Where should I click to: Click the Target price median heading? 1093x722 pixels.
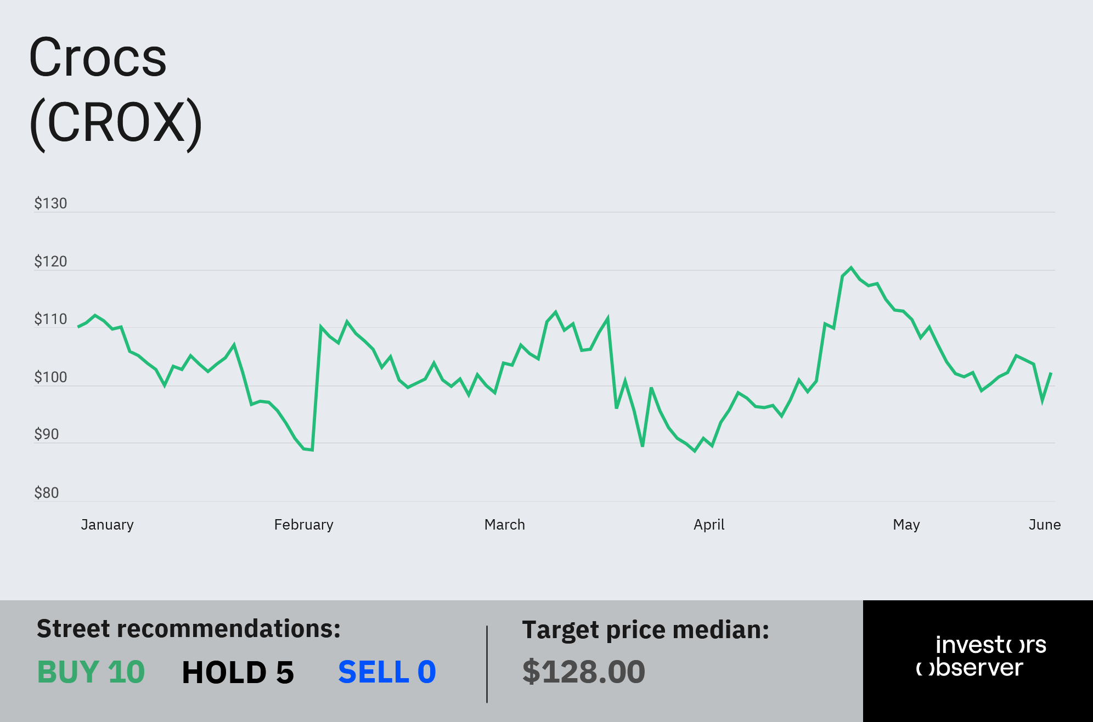coord(645,630)
